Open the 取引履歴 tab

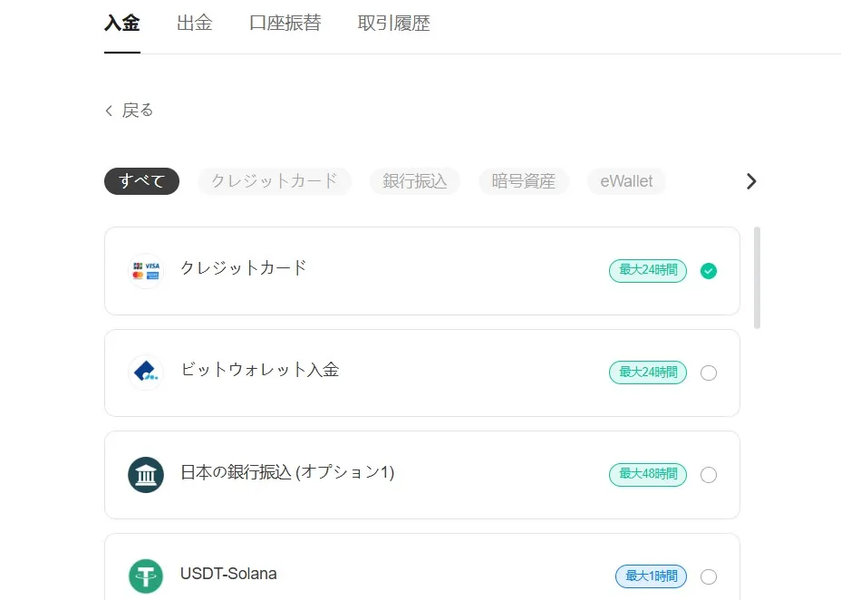click(393, 23)
